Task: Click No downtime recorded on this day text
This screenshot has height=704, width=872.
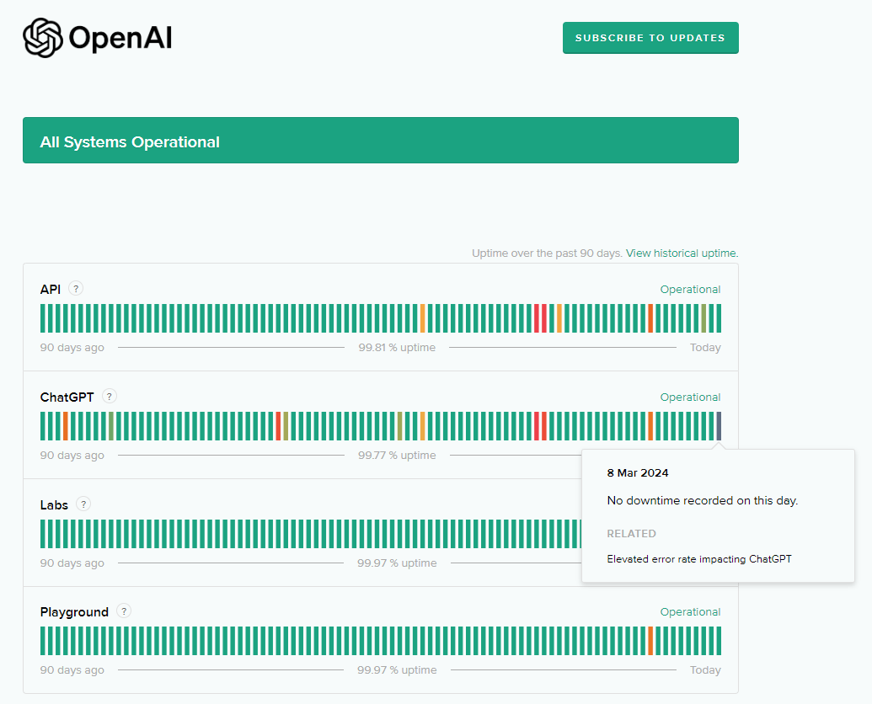Action: click(703, 501)
